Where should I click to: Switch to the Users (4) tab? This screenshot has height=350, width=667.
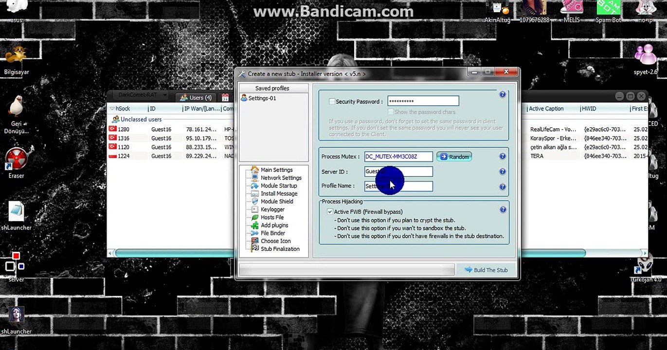pyautogui.click(x=196, y=98)
